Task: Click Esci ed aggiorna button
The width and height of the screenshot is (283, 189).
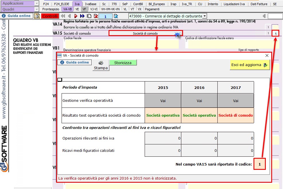Action: tap(250, 65)
